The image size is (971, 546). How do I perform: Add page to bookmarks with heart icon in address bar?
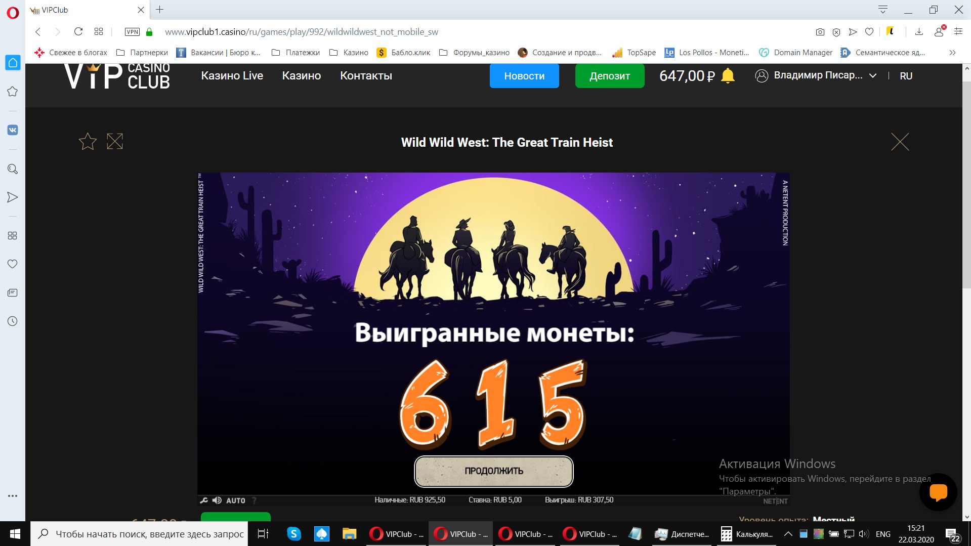click(x=869, y=32)
